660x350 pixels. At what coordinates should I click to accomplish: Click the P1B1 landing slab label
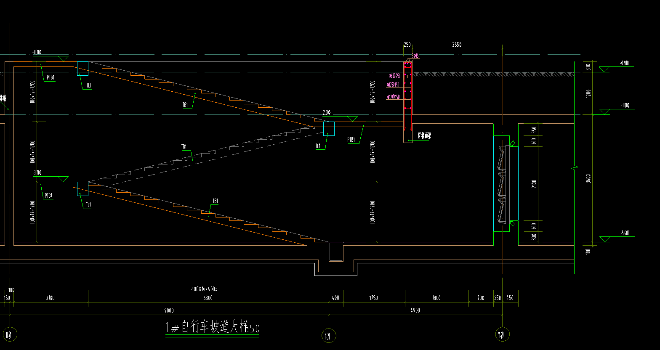351,139
